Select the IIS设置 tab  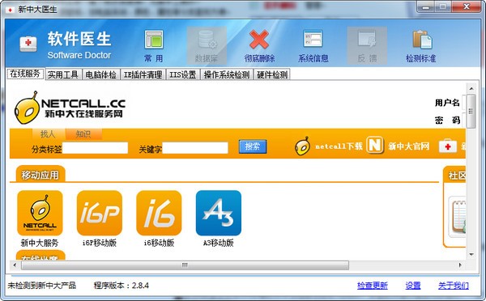click(x=183, y=74)
